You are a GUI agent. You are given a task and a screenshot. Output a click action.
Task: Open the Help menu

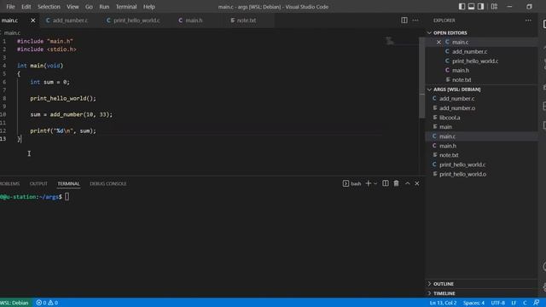click(x=149, y=7)
